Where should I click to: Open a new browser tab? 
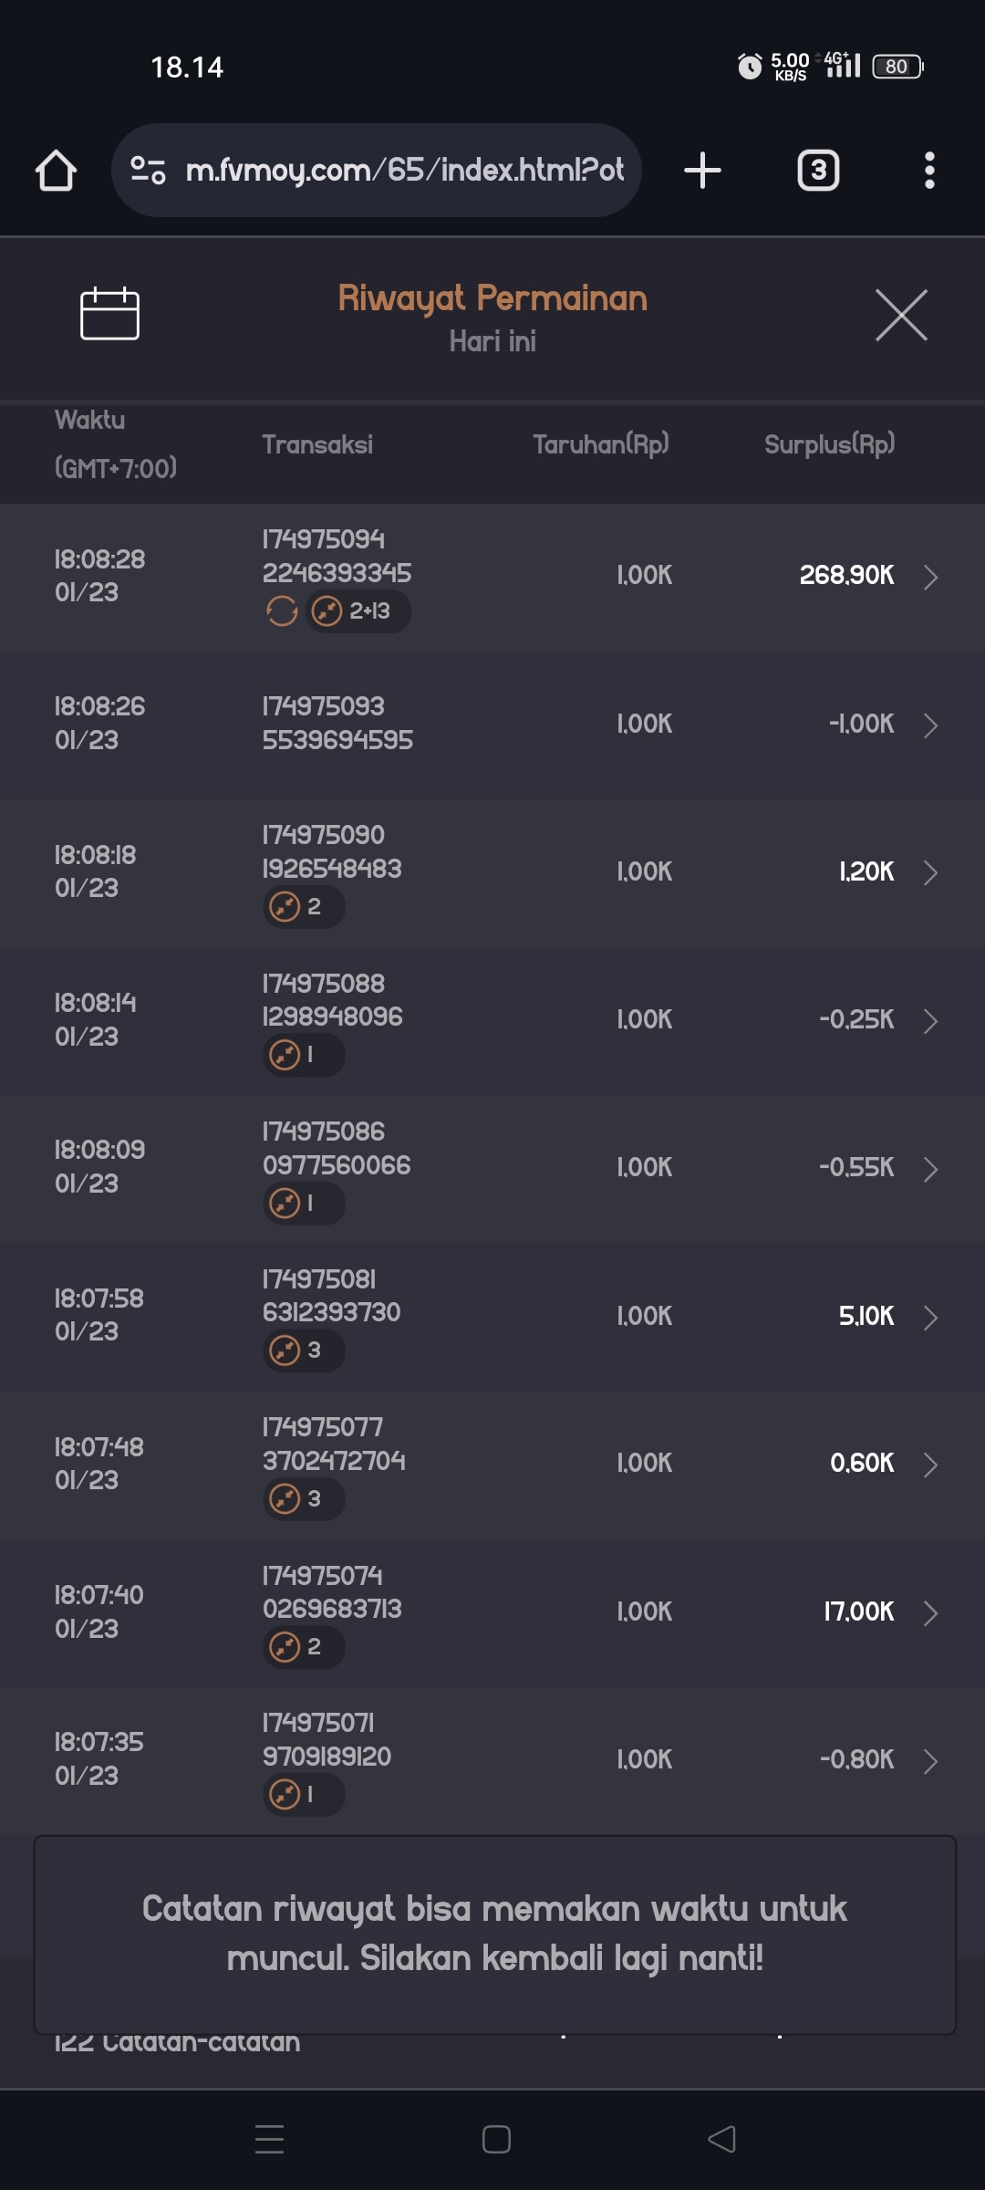tap(702, 171)
